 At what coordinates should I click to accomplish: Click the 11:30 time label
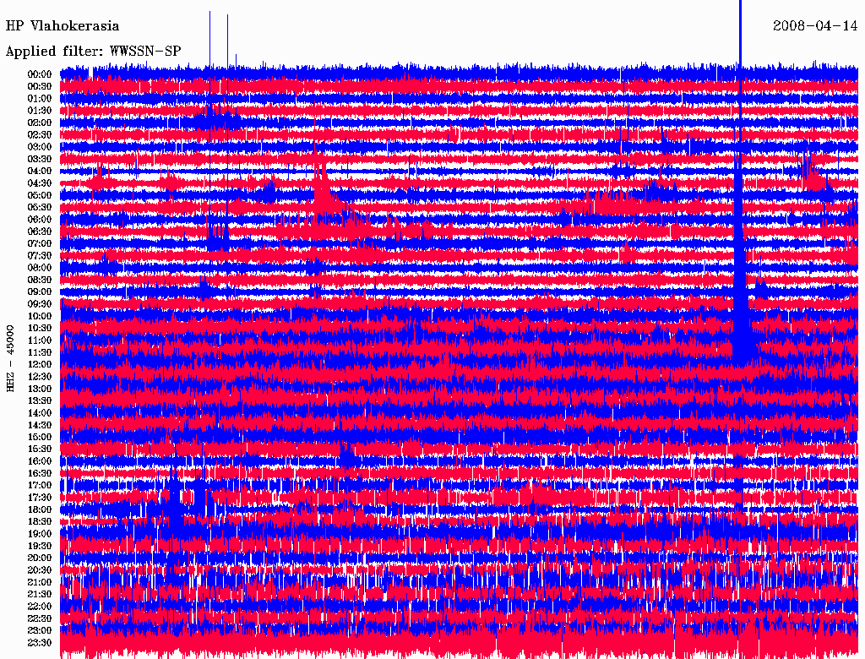pyautogui.click(x=40, y=352)
